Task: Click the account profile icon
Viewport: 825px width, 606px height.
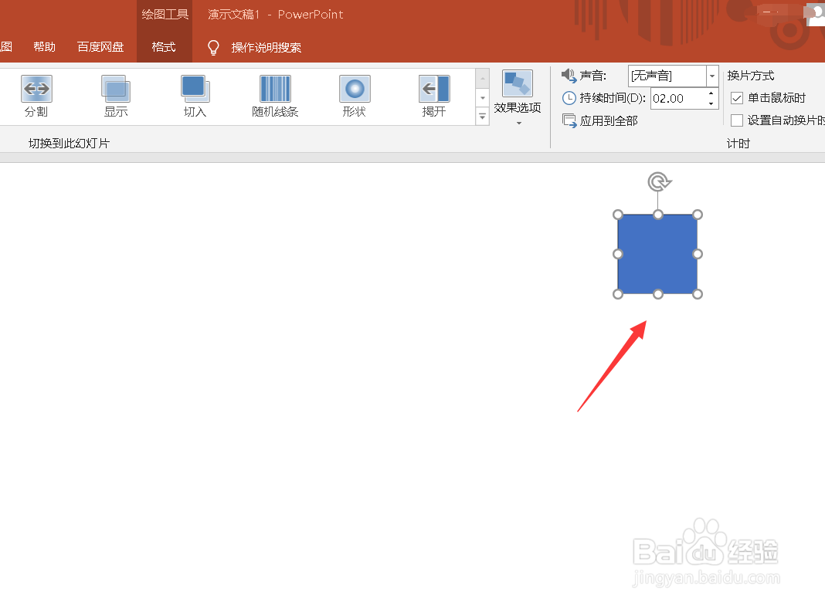Action: pos(816,15)
